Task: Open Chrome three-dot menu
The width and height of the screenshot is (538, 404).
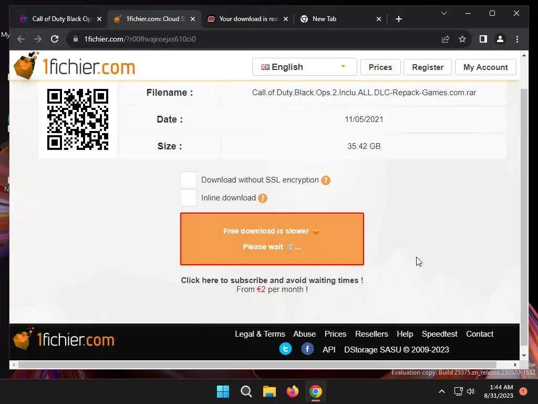Action: [517, 39]
